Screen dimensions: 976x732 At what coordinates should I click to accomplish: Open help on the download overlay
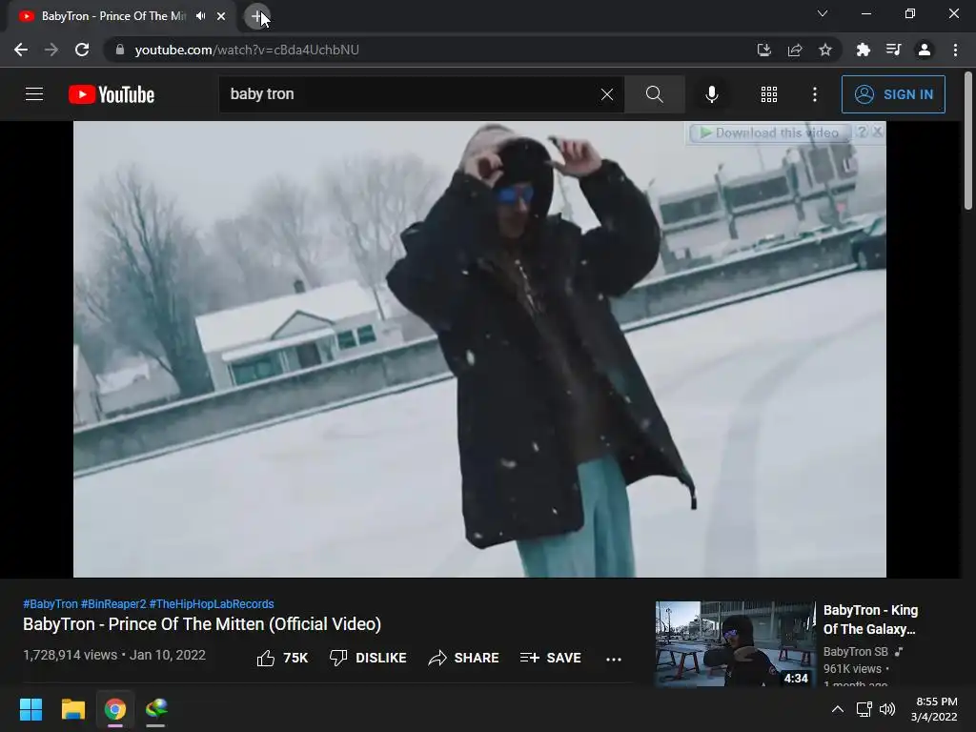(862, 132)
